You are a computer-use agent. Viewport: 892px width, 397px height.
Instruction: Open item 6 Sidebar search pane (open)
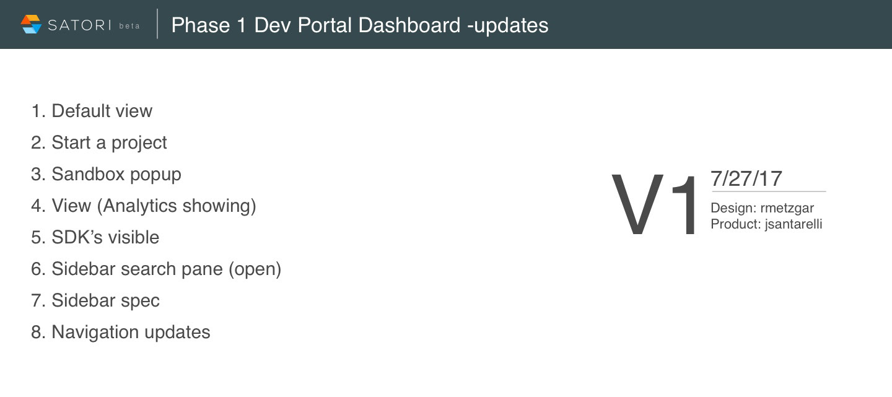pyautogui.click(x=156, y=269)
